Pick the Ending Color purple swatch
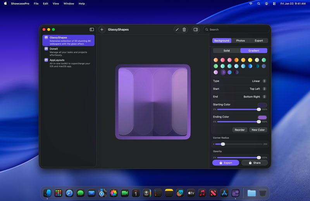310x201 pixels. click(262, 117)
